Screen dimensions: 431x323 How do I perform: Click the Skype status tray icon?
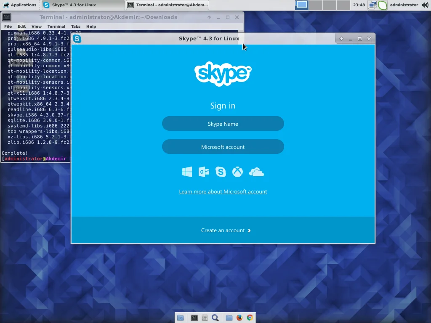[382, 5]
